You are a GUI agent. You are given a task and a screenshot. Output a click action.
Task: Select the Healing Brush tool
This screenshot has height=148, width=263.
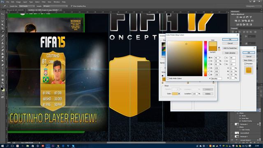tap(2, 36)
